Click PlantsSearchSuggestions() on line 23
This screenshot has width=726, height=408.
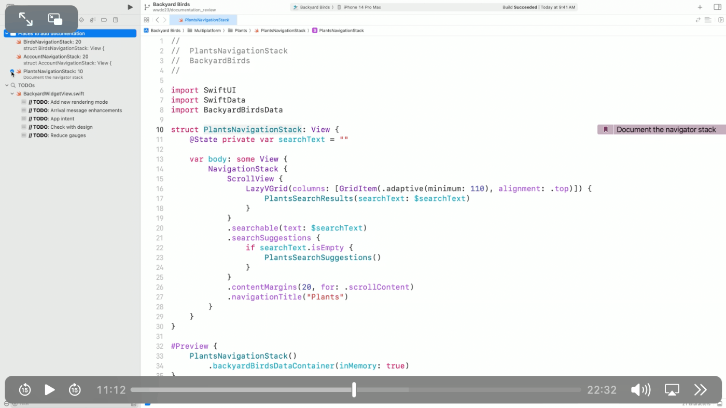pyautogui.click(x=323, y=257)
